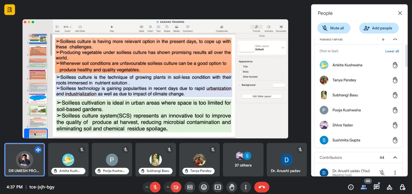Open the activities icon

(x=389, y=187)
